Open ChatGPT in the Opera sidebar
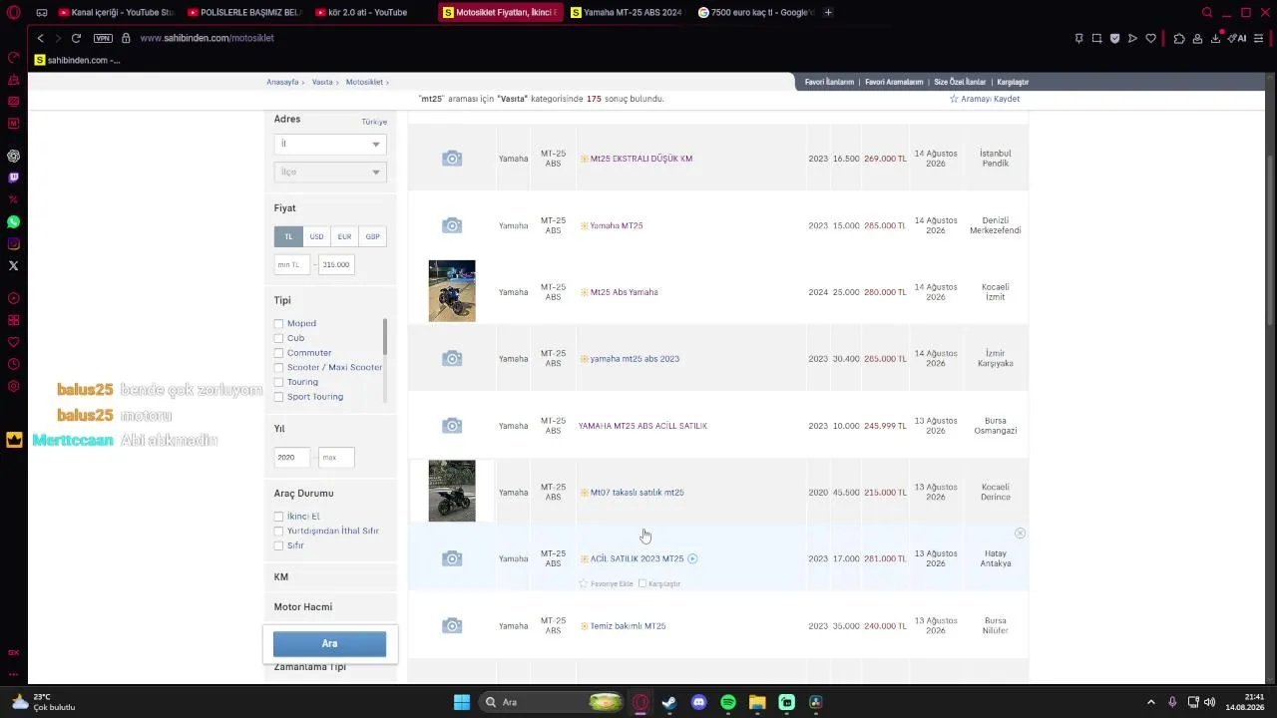Viewport: 1277px width, 718px height. click(13, 156)
